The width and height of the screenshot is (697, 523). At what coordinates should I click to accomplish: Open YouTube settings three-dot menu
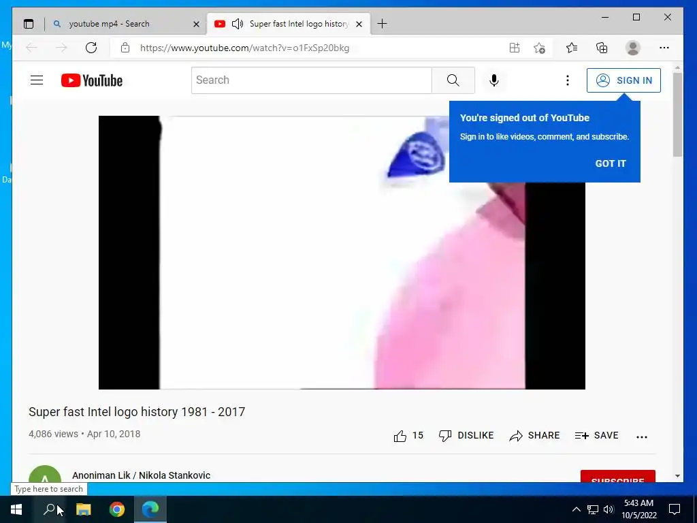coord(567,80)
